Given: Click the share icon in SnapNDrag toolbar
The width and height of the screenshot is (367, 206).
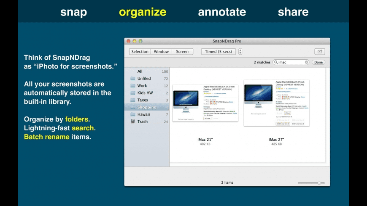Looking at the screenshot, I should coord(320,51).
